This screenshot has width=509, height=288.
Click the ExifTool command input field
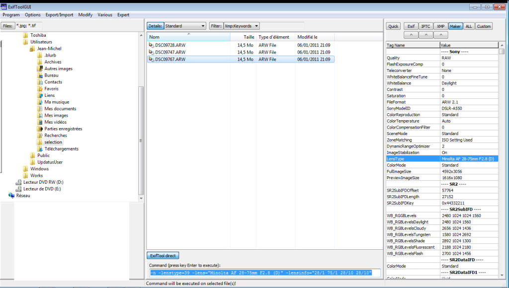[x=265, y=273]
